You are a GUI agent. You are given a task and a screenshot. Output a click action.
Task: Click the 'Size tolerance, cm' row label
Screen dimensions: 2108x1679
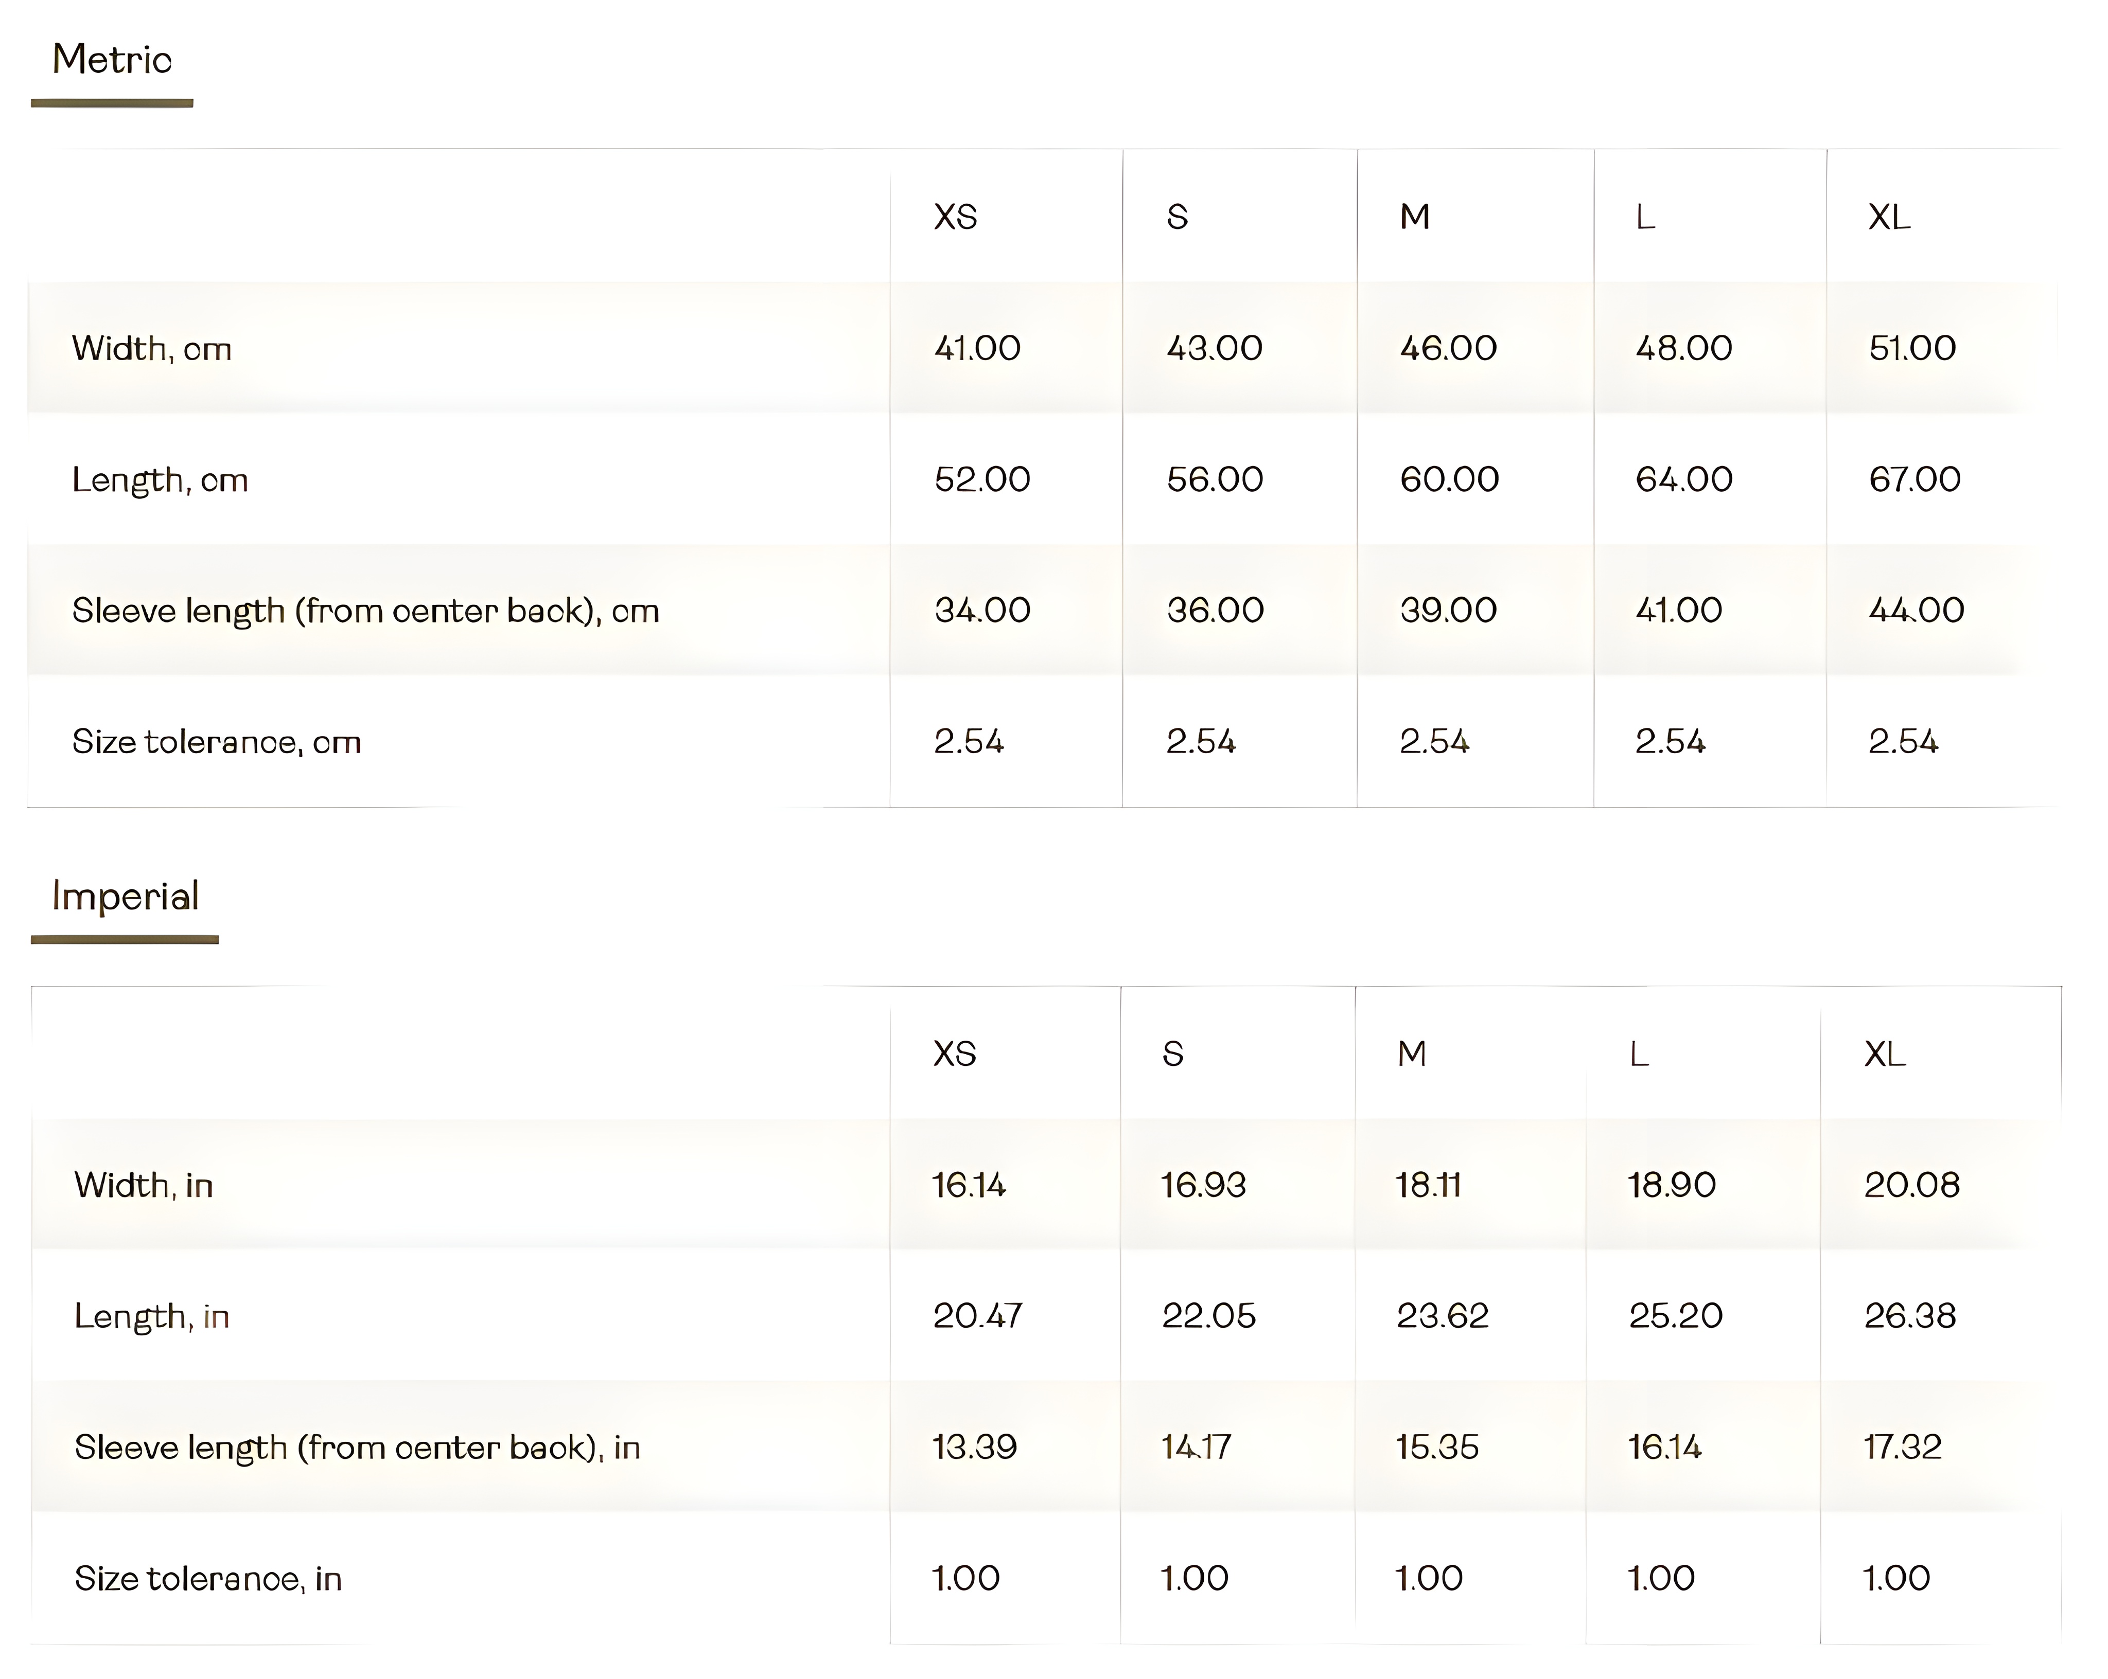coord(216,742)
